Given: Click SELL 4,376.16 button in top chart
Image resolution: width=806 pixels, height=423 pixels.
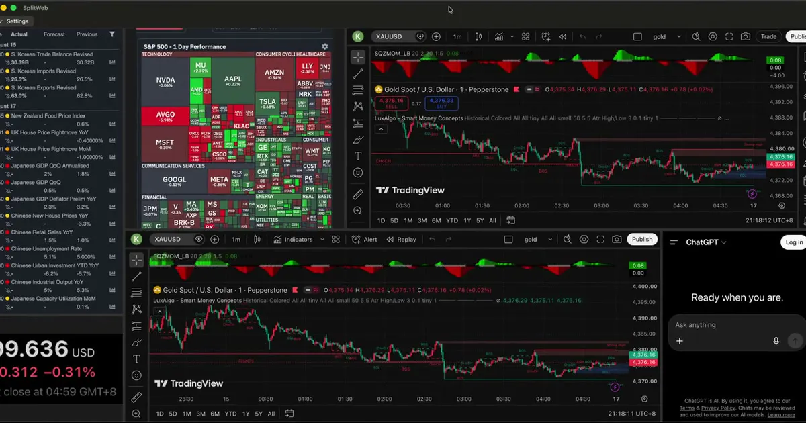Looking at the screenshot, I should pyautogui.click(x=391, y=103).
